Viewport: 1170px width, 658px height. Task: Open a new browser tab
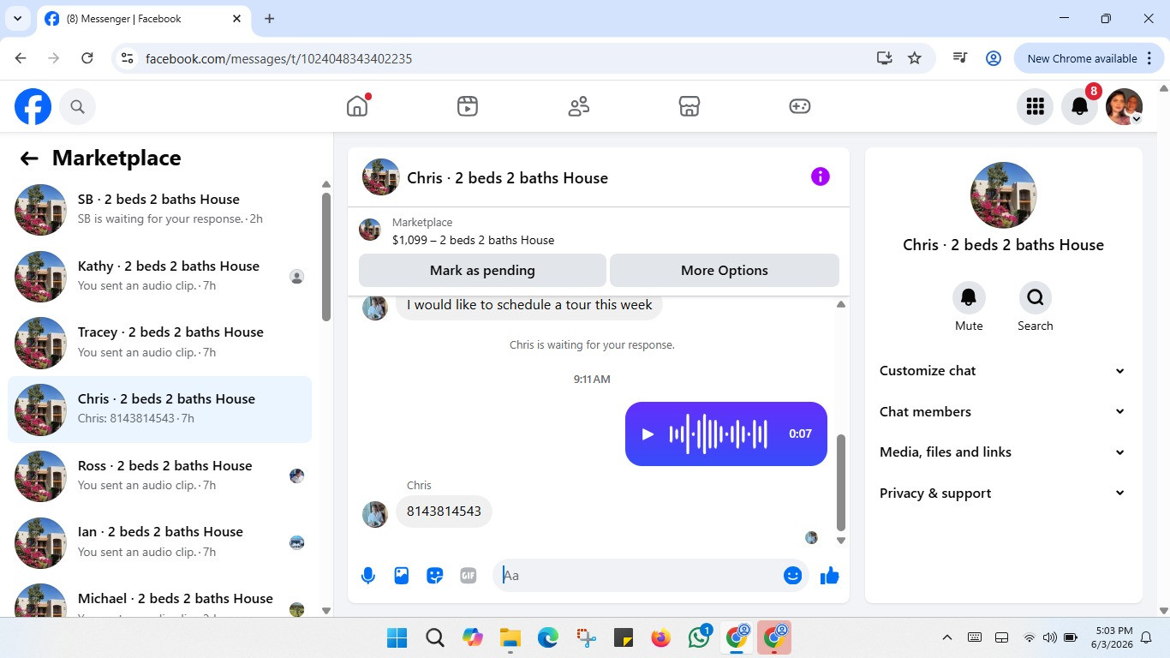(270, 19)
